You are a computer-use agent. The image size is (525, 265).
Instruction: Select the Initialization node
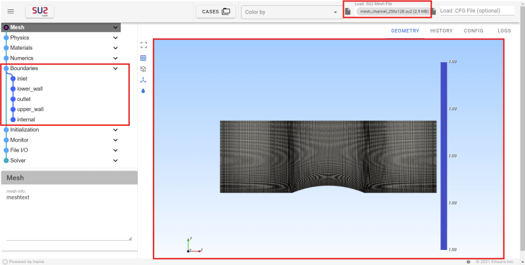(24, 129)
